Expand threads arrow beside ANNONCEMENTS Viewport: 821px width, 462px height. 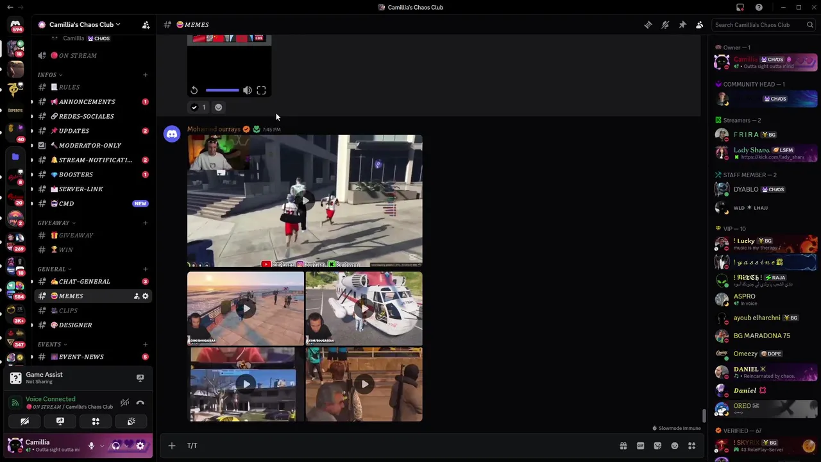(31, 102)
